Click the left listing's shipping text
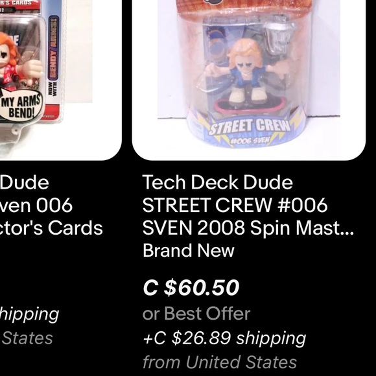This screenshot has width=376, height=376. (x=29, y=314)
